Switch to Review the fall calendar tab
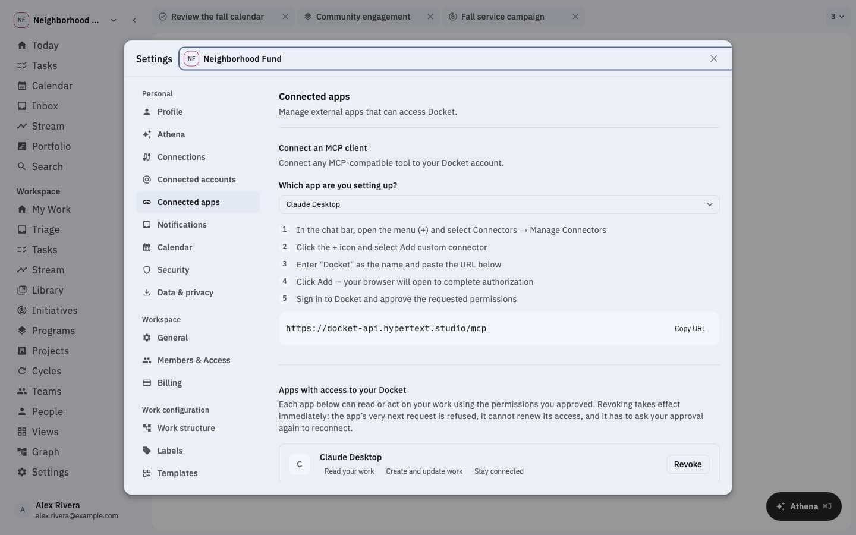856x535 pixels. pos(217,17)
